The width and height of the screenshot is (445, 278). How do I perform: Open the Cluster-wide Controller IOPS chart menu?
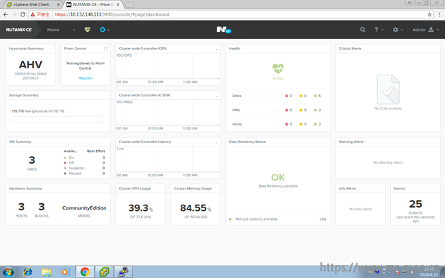pyautogui.click(x=216, y=49)
